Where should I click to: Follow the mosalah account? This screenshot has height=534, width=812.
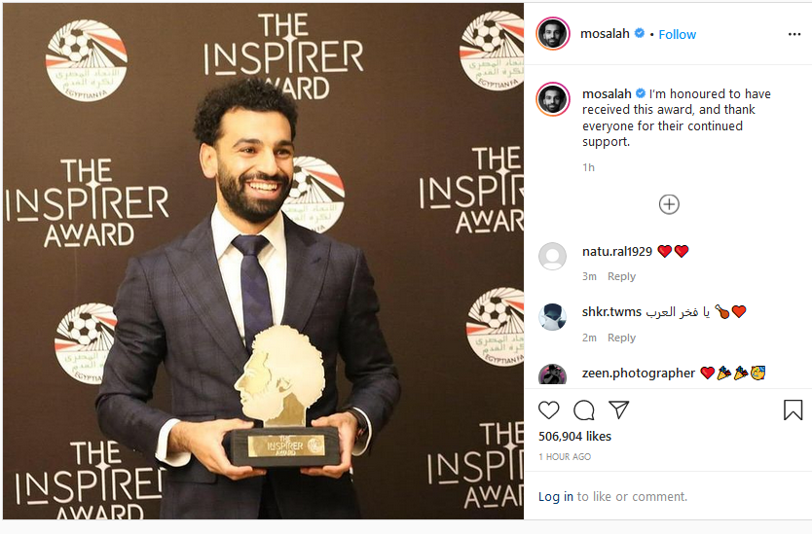click(x=677, y=35)
